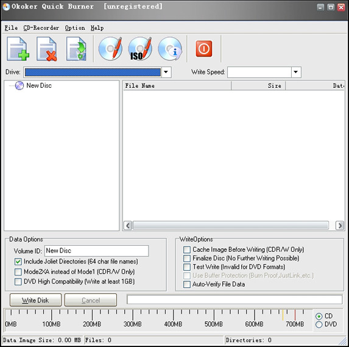This screenshot has width=349, height=347.
Task: Open the CD-Recorder menu
Action: 41,28
